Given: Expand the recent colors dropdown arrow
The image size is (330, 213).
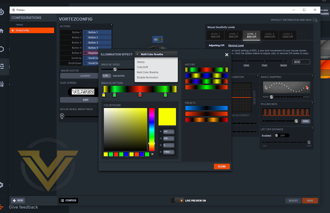Looking at the screenshot, I should 152,154.
